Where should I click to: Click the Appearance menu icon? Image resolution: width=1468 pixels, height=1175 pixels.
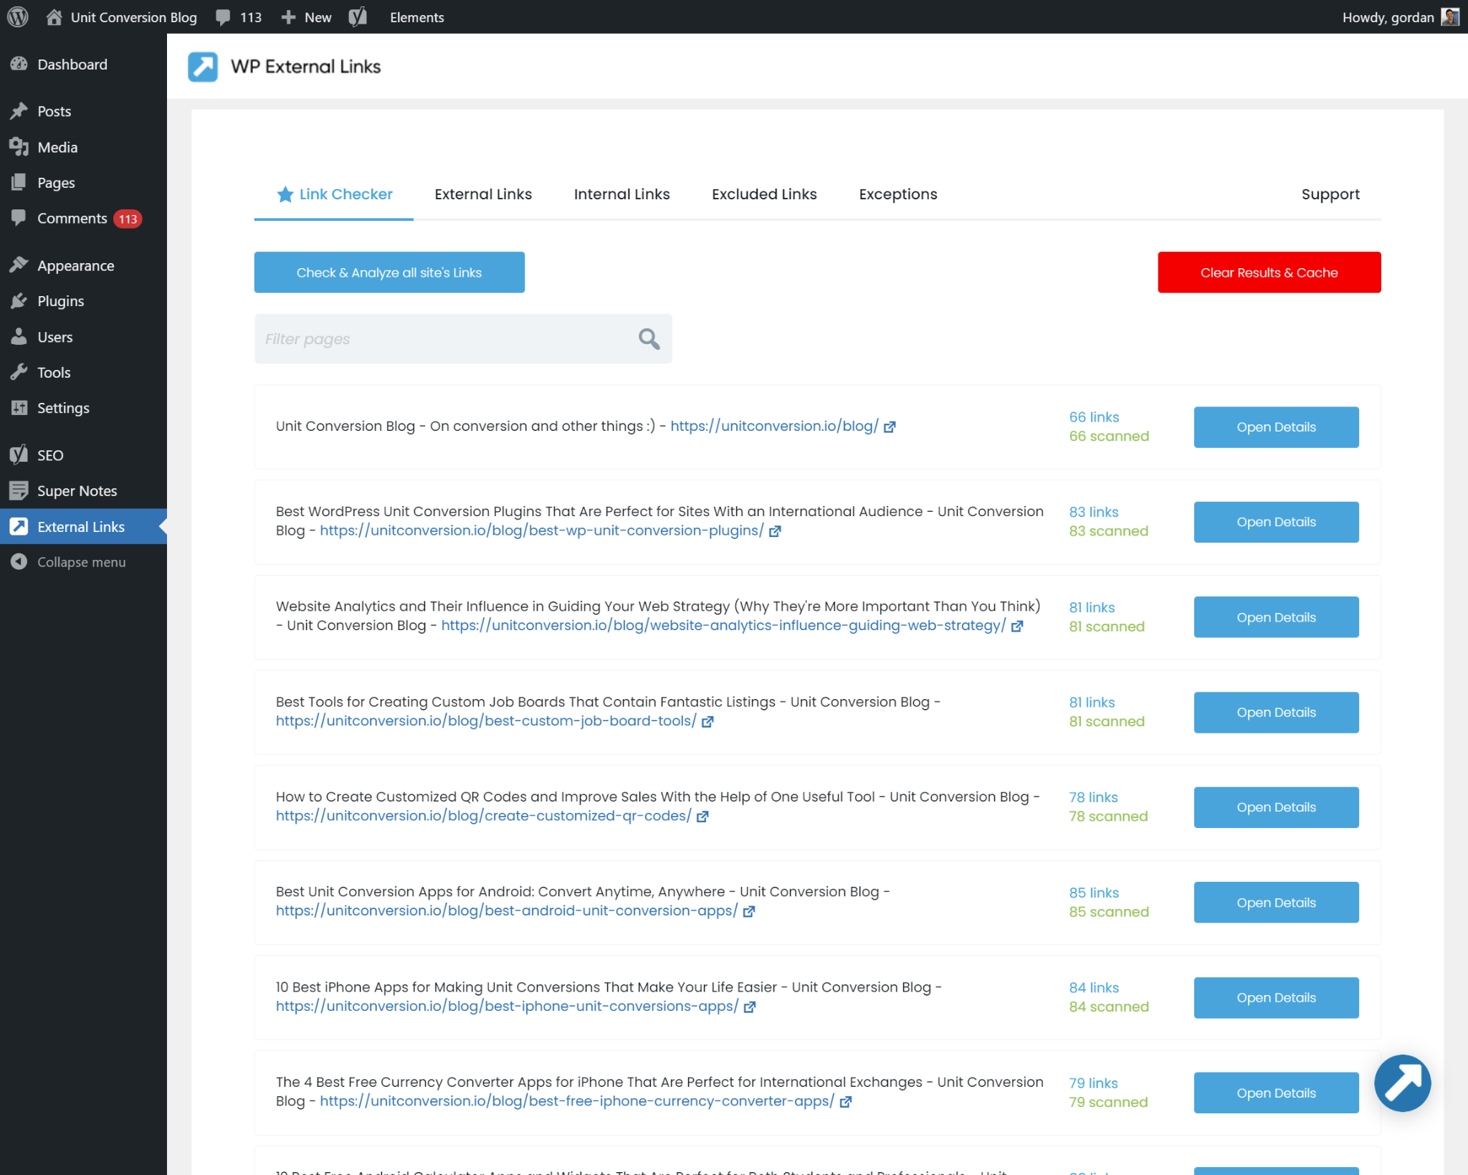(x=19, y=265)
